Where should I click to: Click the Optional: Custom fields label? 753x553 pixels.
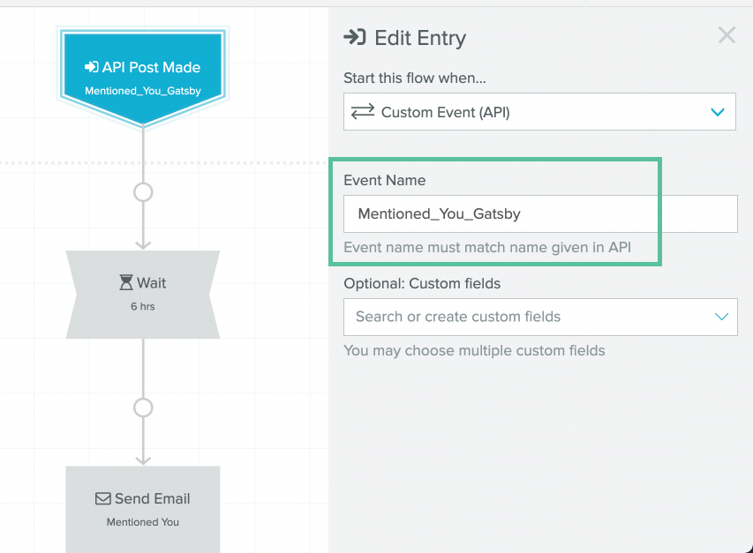(x=422, y=283)
